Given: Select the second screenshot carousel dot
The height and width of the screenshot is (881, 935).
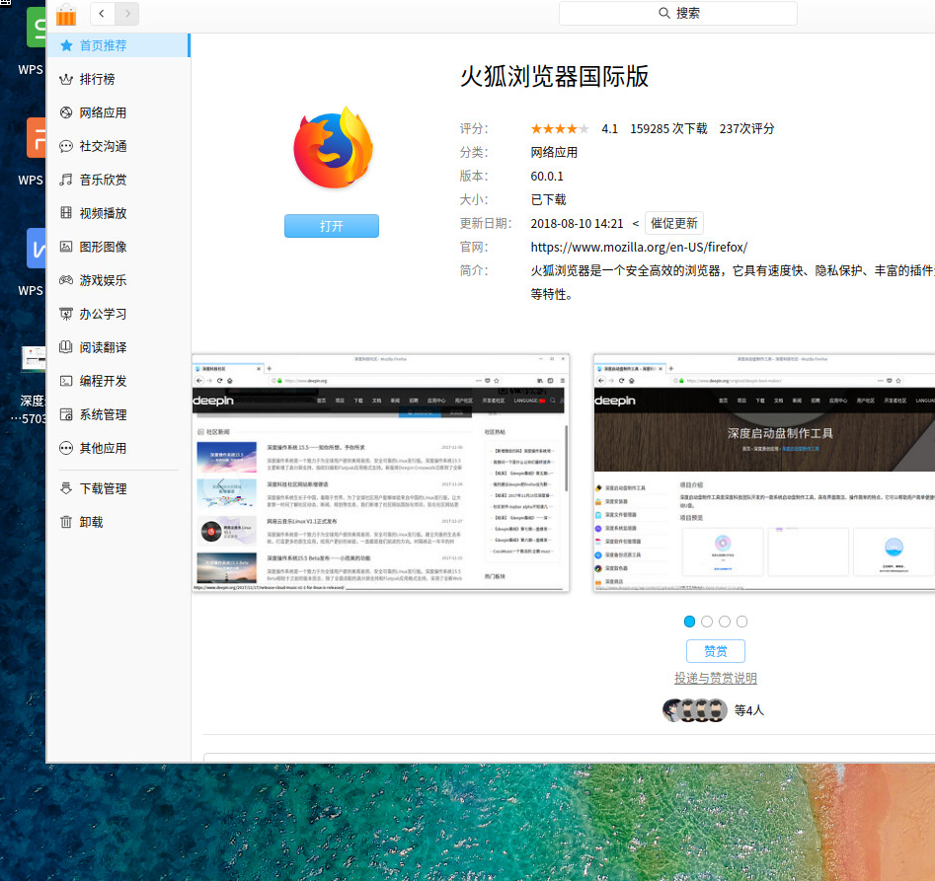Looking at the screenshot, I should click(x=707, y=622).
